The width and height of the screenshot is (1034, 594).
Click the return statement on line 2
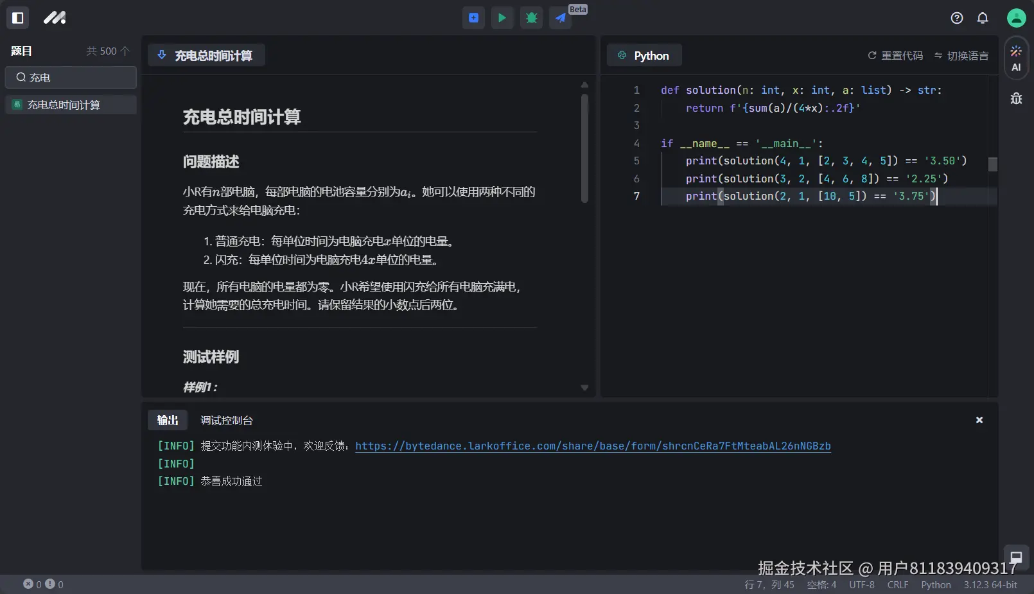click(773, 108)
